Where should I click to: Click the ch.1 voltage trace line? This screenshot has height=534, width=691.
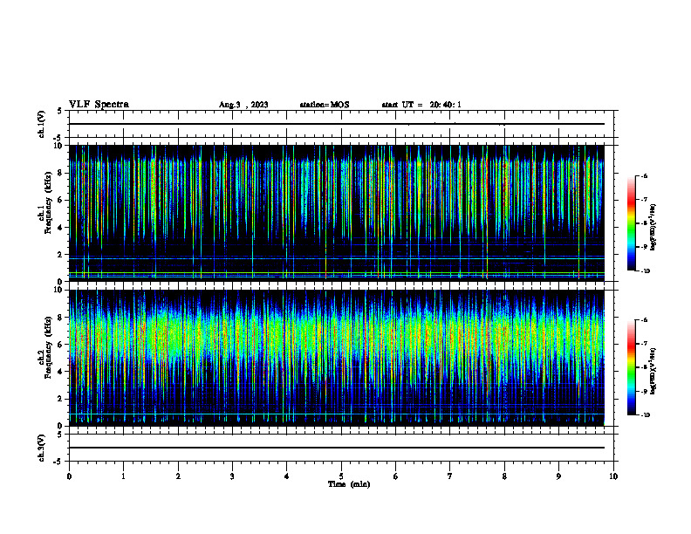click(337, 124)
